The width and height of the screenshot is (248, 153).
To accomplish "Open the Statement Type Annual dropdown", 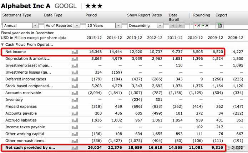I will pyautogui.click(x=20, y=25).
